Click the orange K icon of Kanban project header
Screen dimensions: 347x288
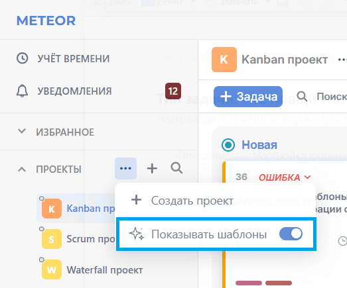[224, 60]
